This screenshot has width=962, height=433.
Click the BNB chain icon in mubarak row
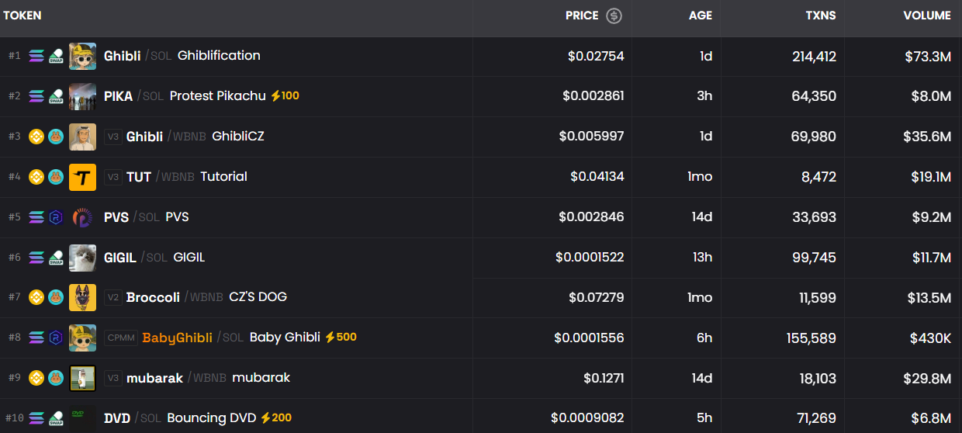click(x=36, y=378)
